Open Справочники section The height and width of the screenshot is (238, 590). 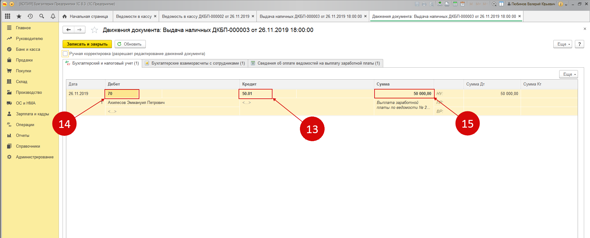coord(30,146)
